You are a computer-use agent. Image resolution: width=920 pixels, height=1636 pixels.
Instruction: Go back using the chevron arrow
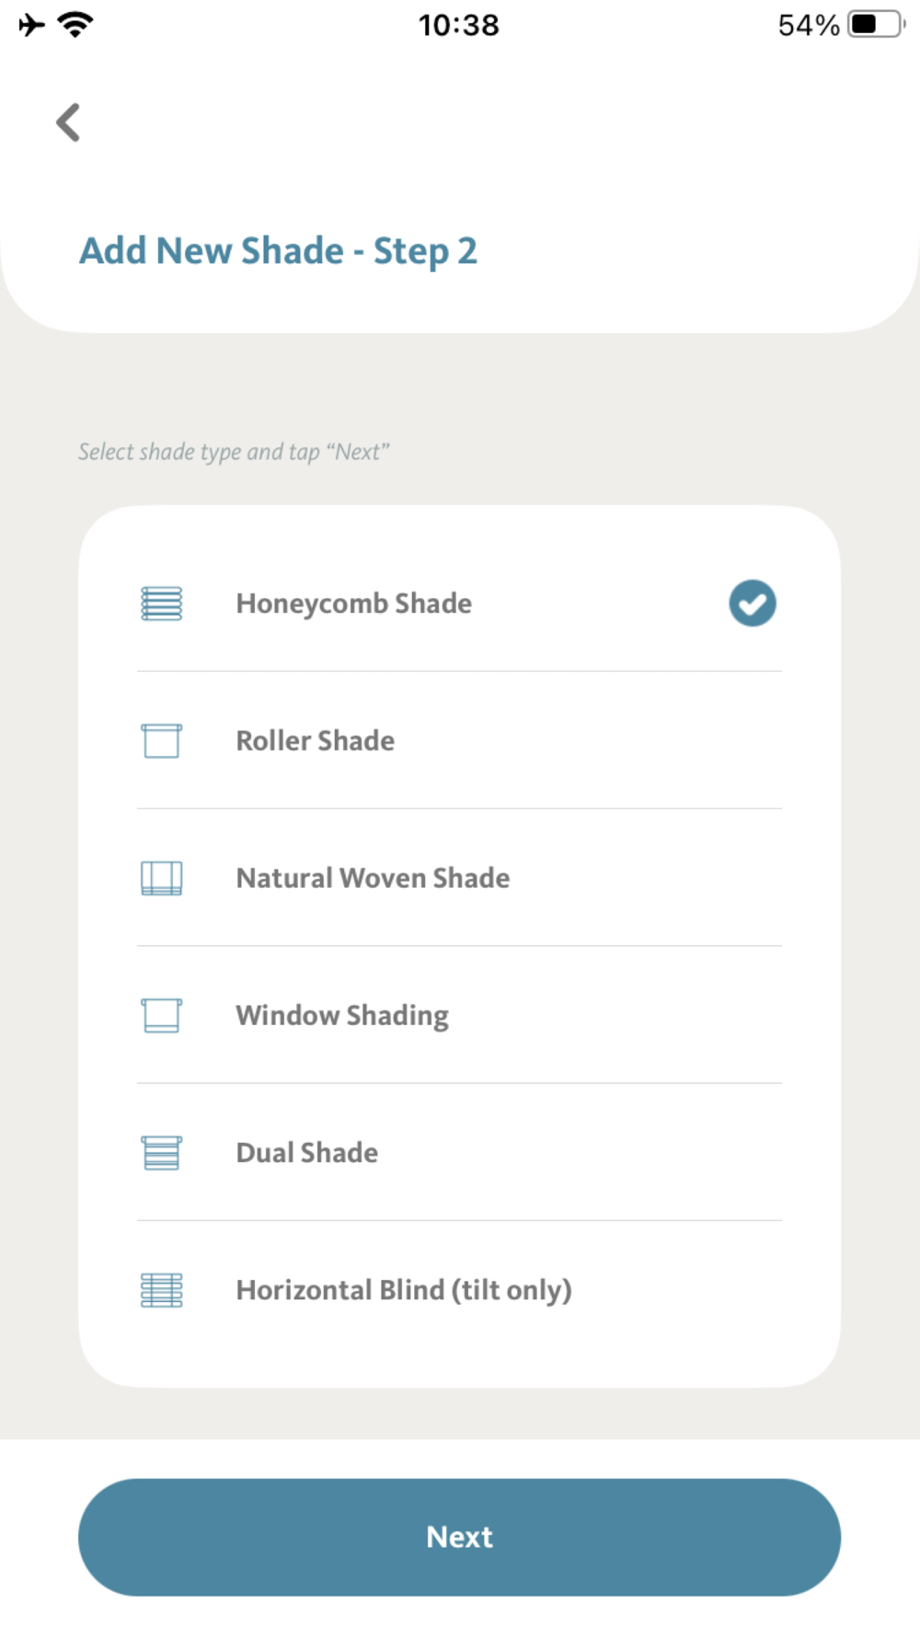coord(69,122)
